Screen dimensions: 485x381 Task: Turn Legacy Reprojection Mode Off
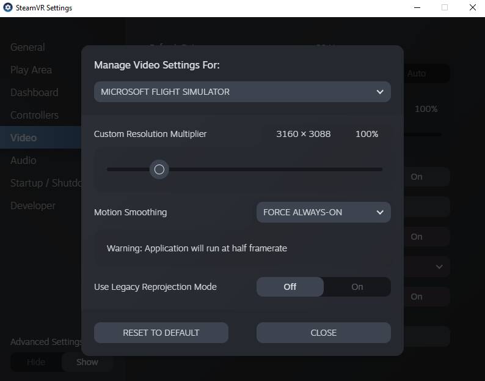coord(290,287)
